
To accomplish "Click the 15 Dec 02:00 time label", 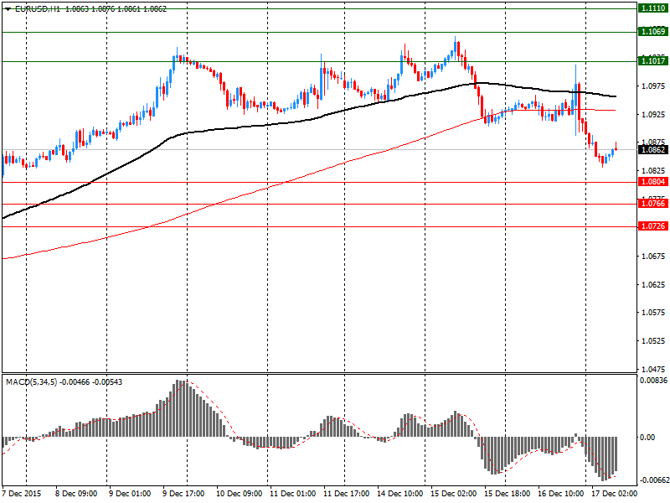I will (x=454, y=494).
